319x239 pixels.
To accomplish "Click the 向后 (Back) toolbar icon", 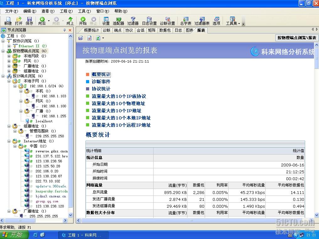I will 42,21.
